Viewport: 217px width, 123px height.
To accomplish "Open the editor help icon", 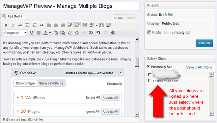I will click(x=113, y=33).
